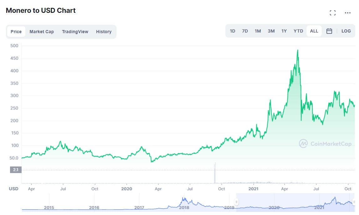Switch to the Market Cap tab

pyautogui.click(x=42, y=31)
